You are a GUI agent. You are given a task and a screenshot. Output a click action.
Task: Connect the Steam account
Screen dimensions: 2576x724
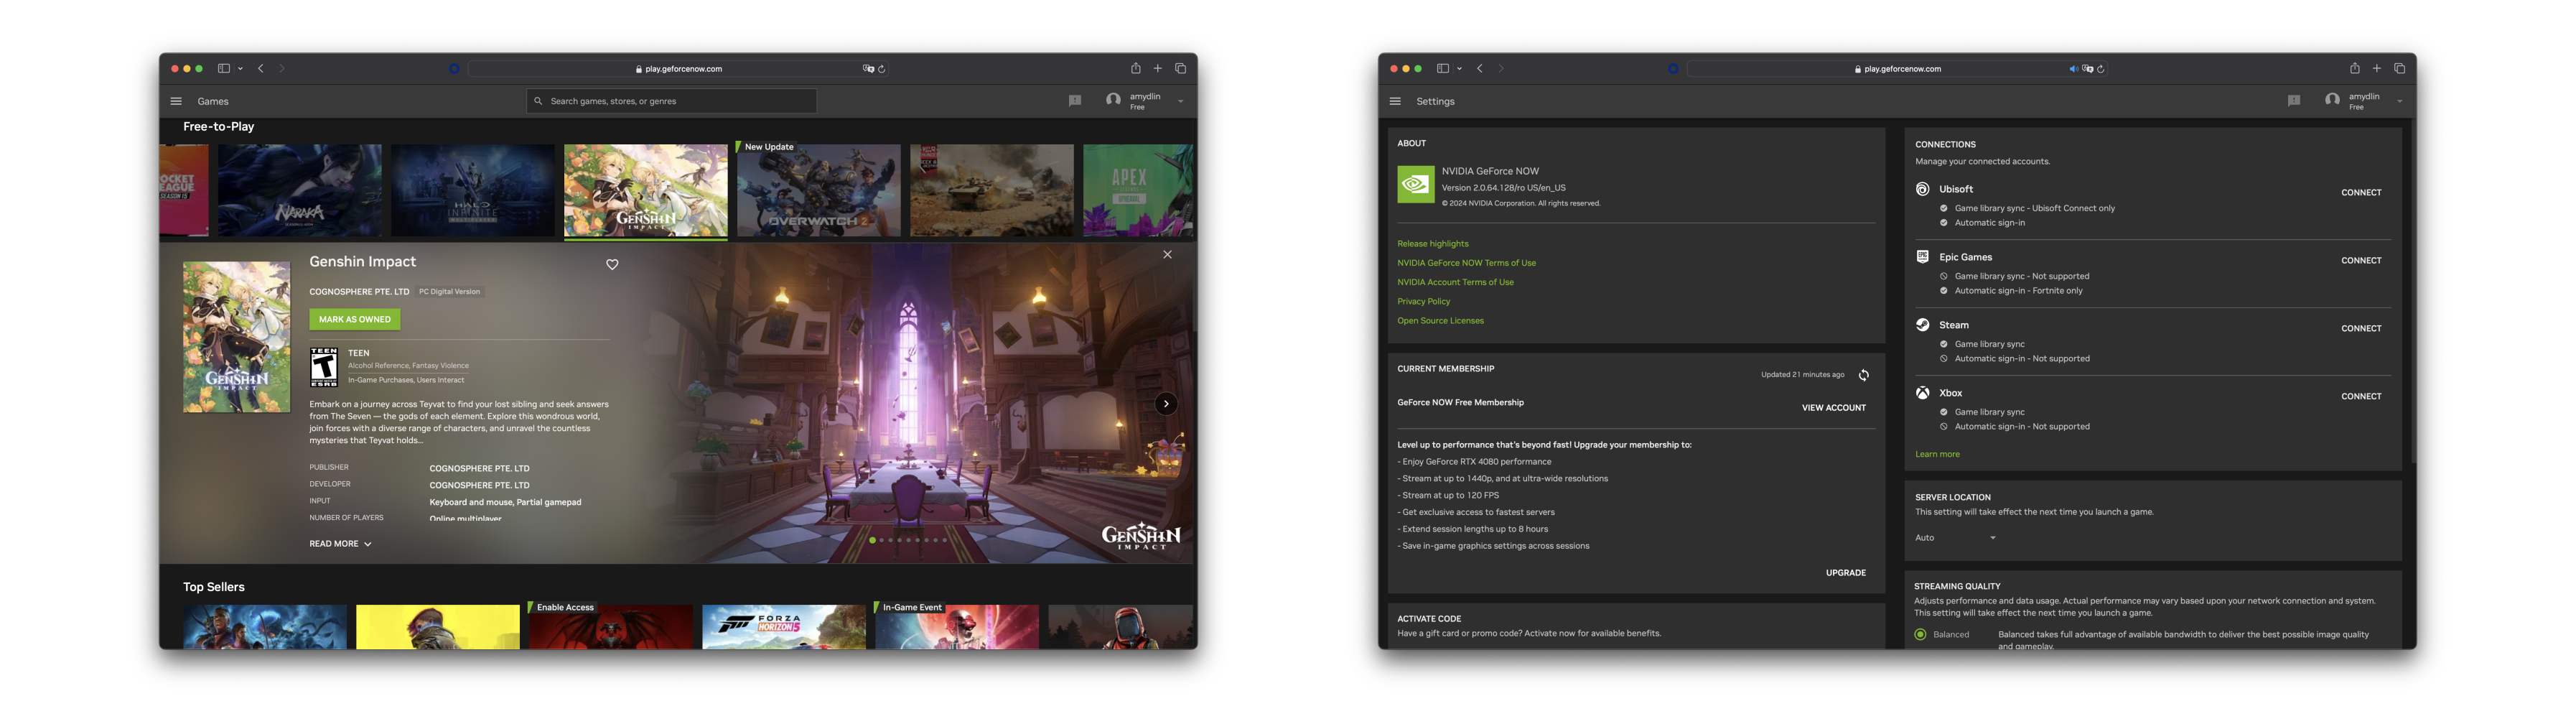[x=2361, y=328]
